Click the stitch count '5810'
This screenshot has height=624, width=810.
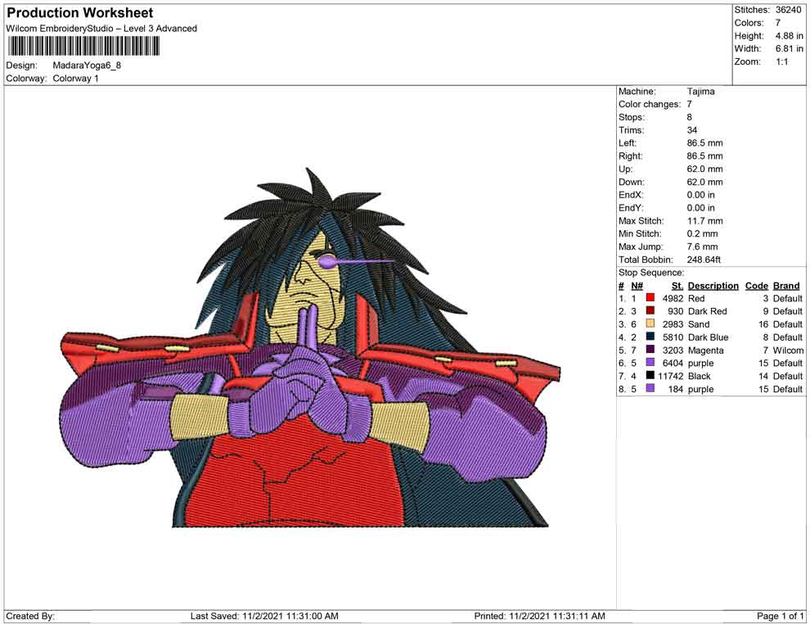(x=673, y=337)
